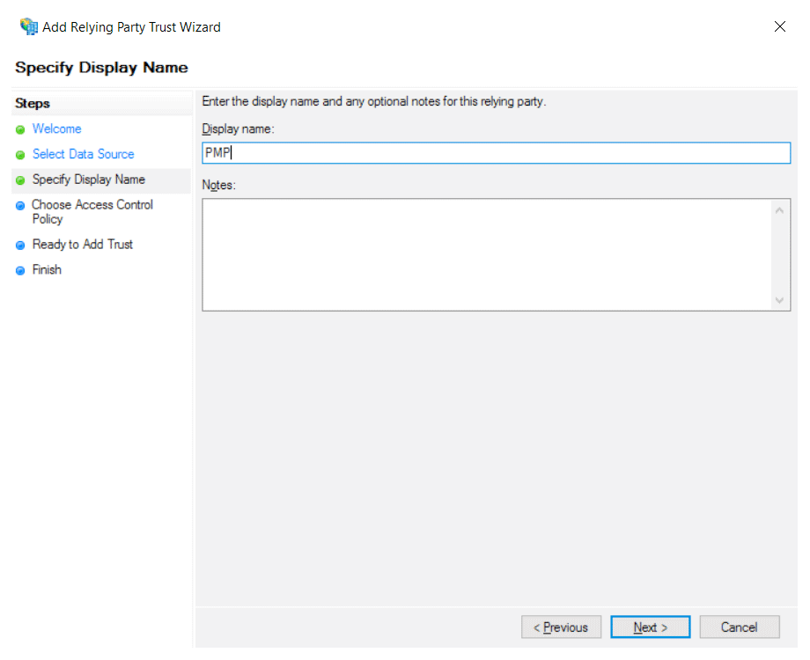The image size is (810, 660).
Task: Click the blue bullet beside Choose Access Control Policy
Action: (20, 206)
